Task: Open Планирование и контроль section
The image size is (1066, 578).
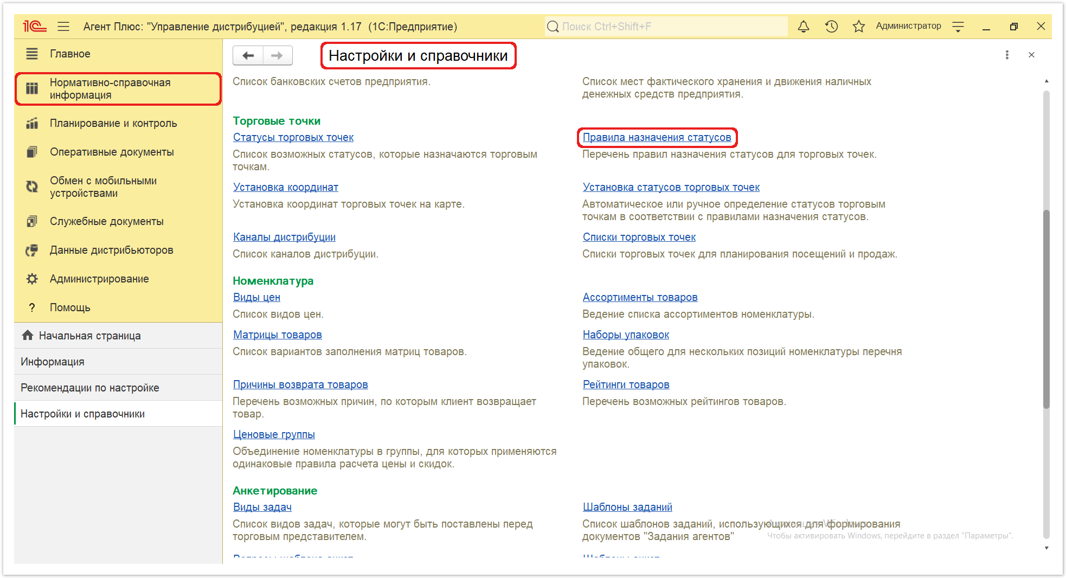Action: point(118,123)
